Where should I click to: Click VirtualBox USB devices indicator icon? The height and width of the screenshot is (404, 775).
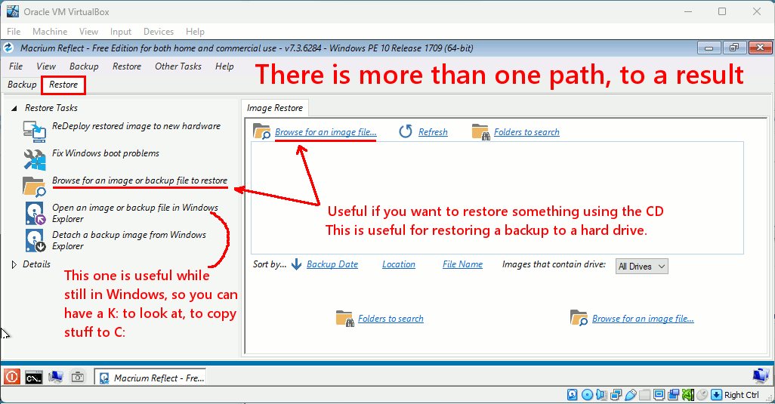click(x=631, y=395)
